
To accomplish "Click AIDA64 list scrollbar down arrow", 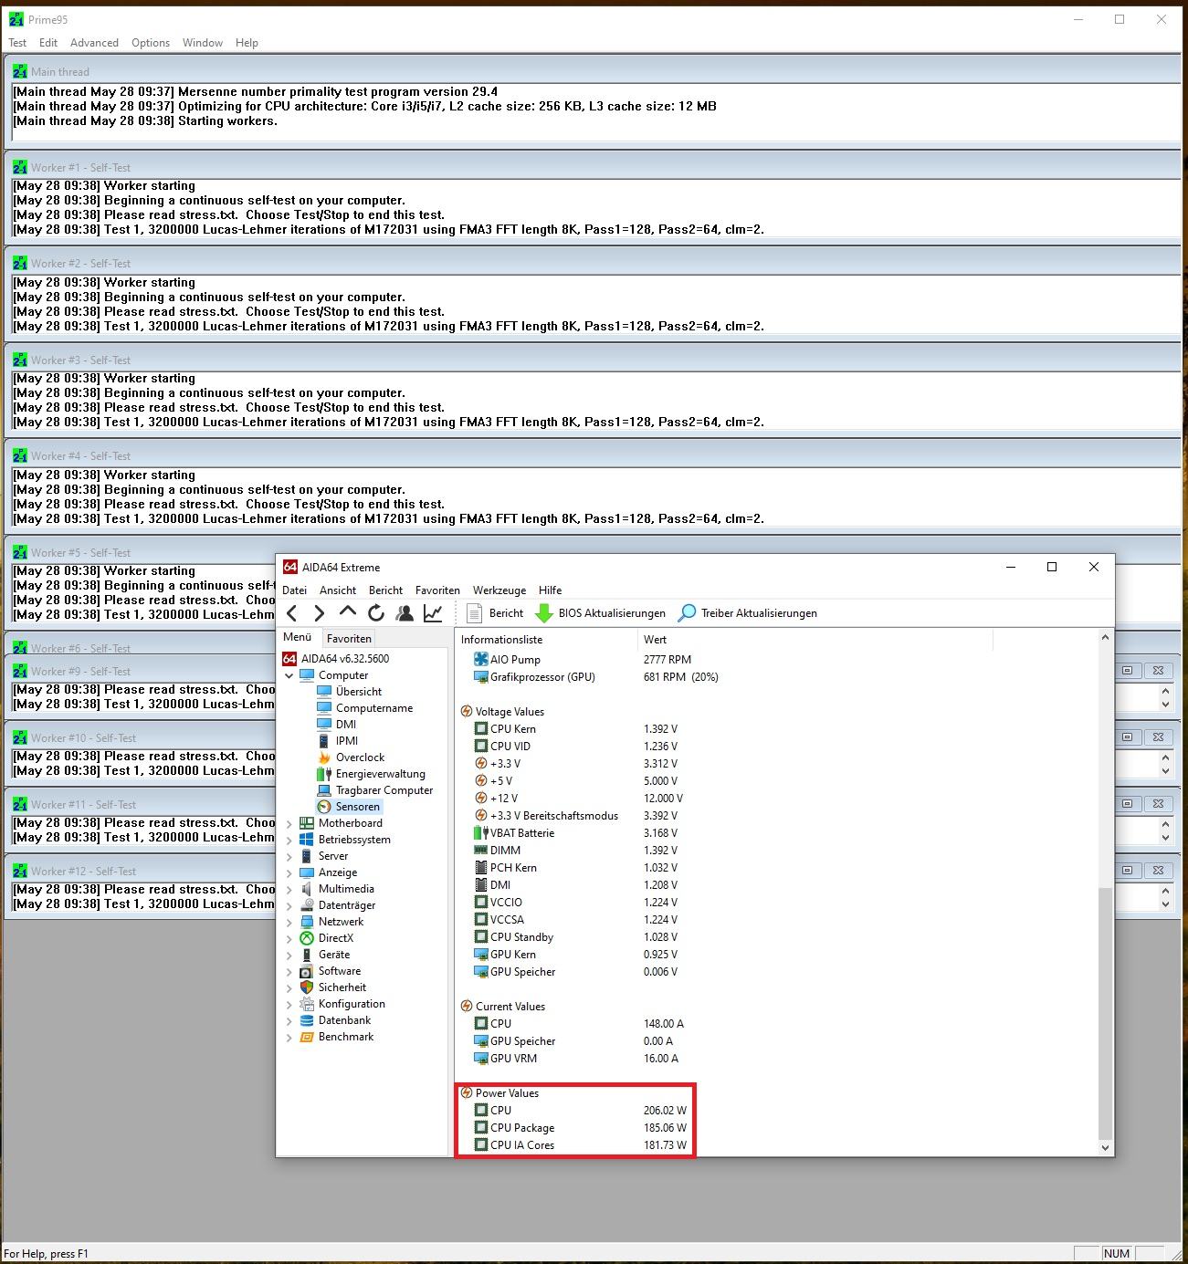I will pyautogui.click(x=1105, y=1148).
